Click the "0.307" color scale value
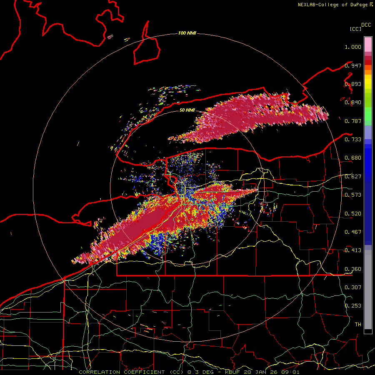The height and width of the screenshot is (375, 375). coord(353,287)
